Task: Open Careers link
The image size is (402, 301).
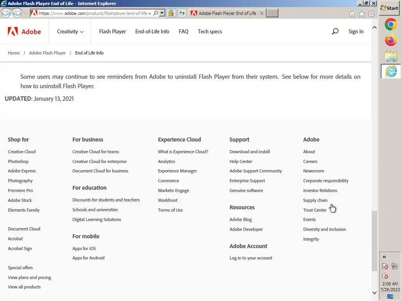Action: pyautogui.click(x=310, y=161)
